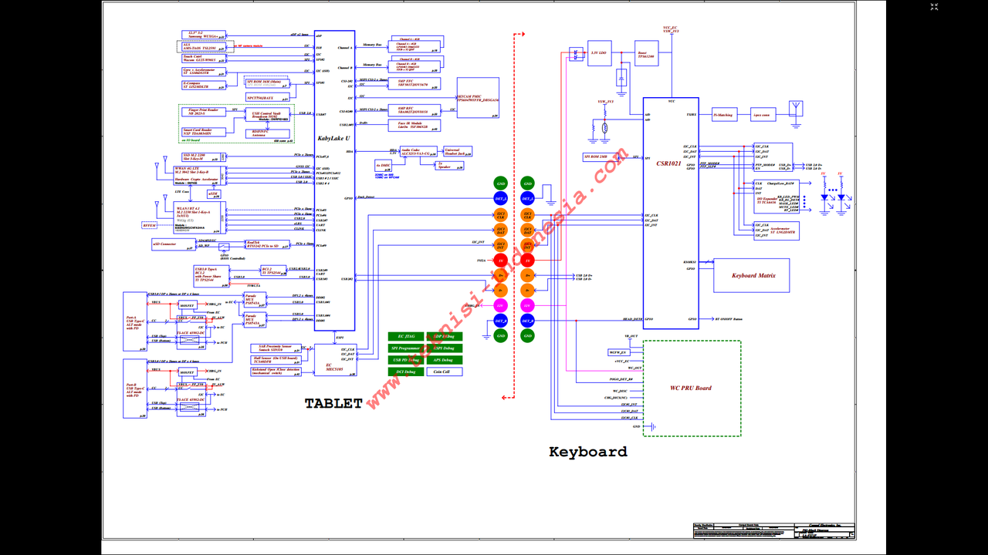Click the Smart Card Reader NXP box
The image size is (988, 555).
coord(204,132)
